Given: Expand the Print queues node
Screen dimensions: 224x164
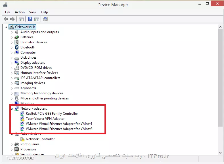Looking at the screenshot, I should pos(12,144).
